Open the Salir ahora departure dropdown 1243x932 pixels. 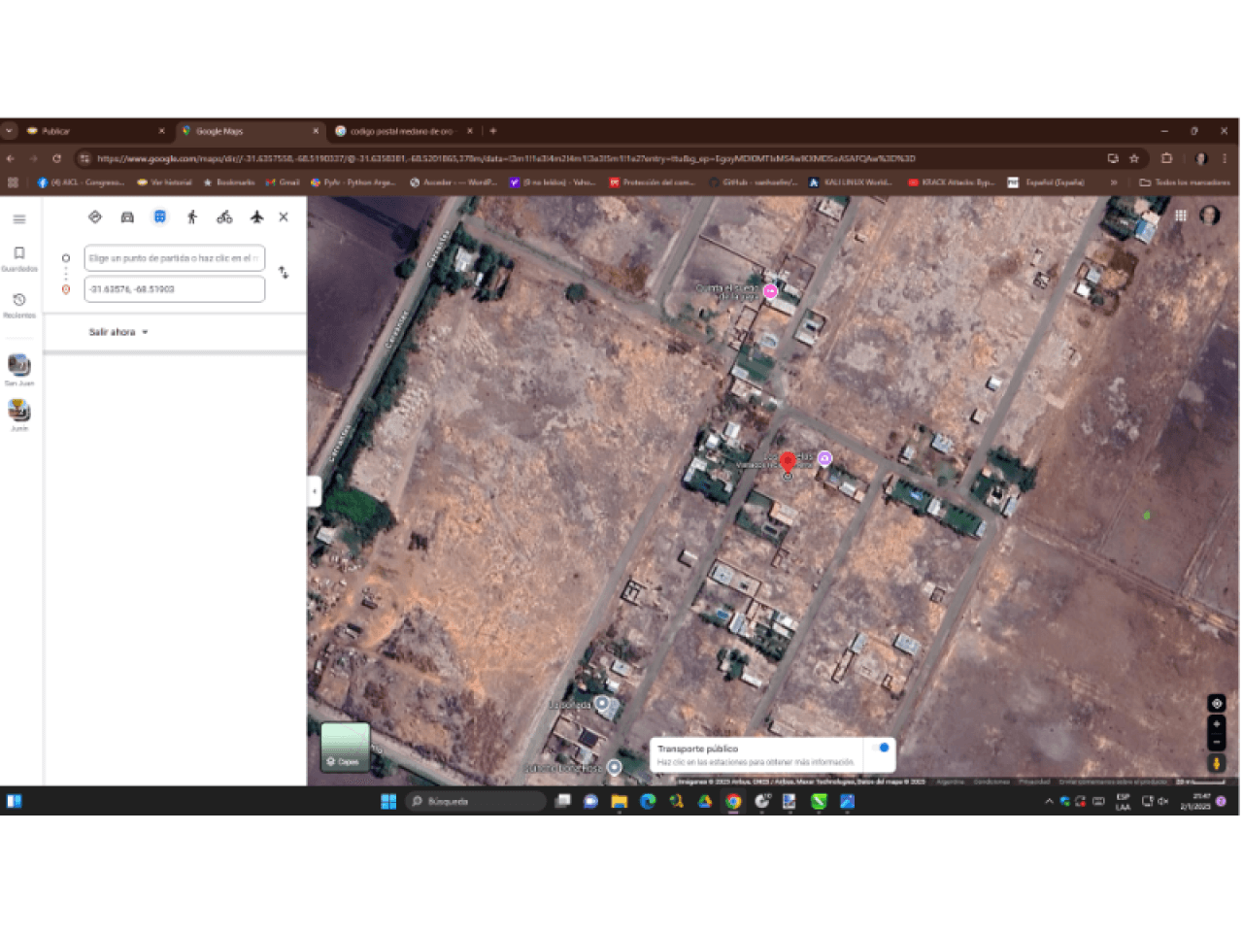[118, 332]
